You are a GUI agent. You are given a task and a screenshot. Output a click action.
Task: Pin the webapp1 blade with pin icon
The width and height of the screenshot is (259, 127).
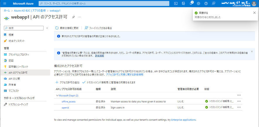pyautogui.click(x=73, y=17)
